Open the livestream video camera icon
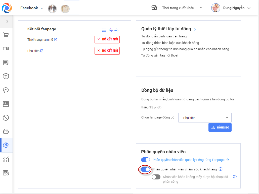Viewport: 259px width, 194px height. click(6, 49)
